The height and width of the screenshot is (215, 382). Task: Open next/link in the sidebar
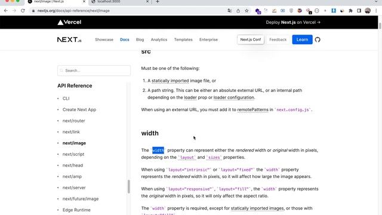71,132
